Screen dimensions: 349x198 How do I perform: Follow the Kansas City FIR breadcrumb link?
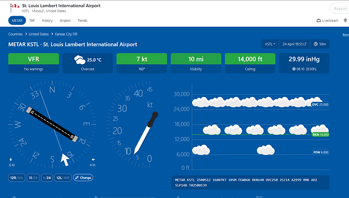click(x=66, y=34)
